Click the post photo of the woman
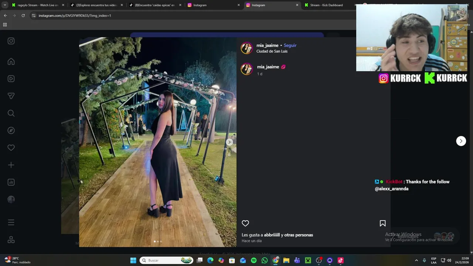The width and height of the screenshot is (473, 266). [x=158, y=142]
